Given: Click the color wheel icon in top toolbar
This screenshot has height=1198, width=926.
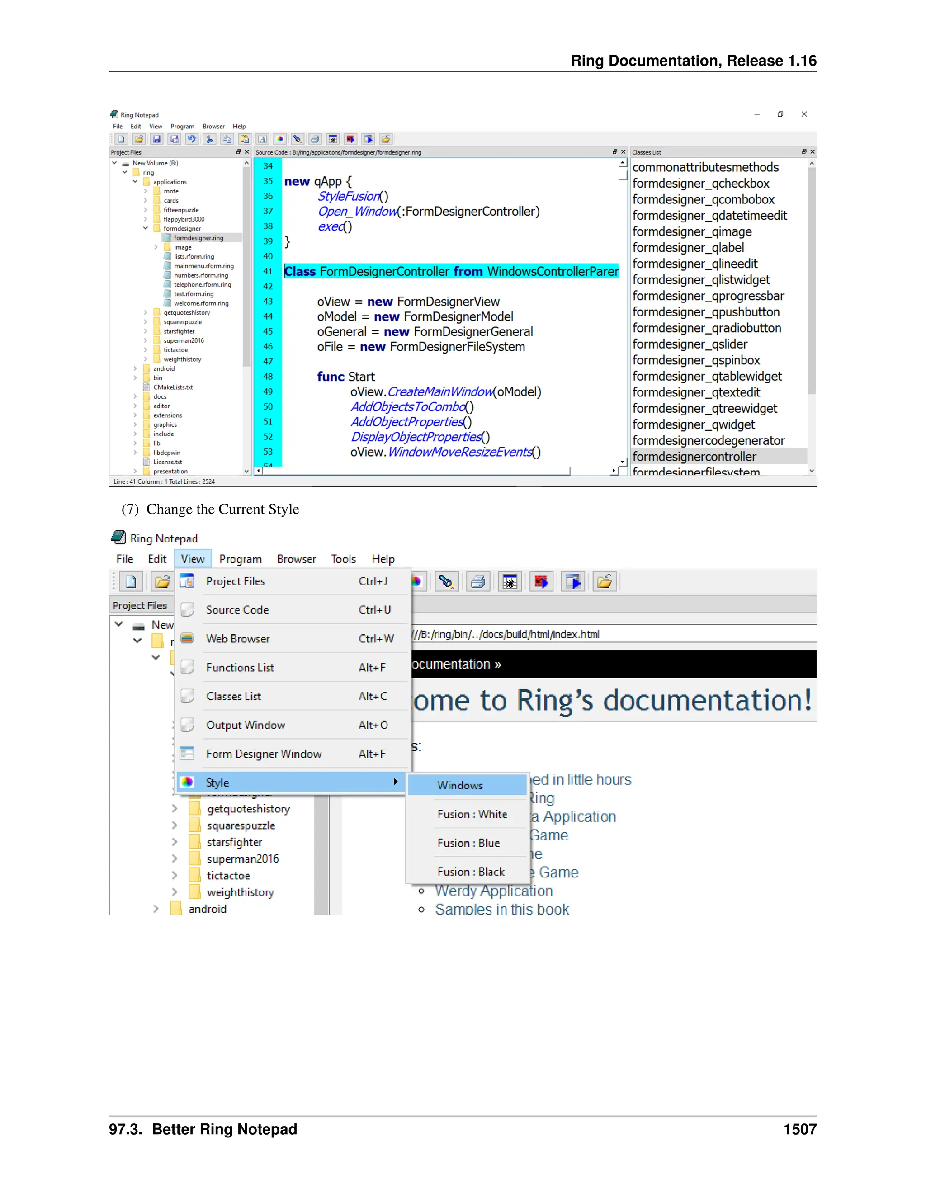Looking at the screenshot, I should (x=280, y=139).
